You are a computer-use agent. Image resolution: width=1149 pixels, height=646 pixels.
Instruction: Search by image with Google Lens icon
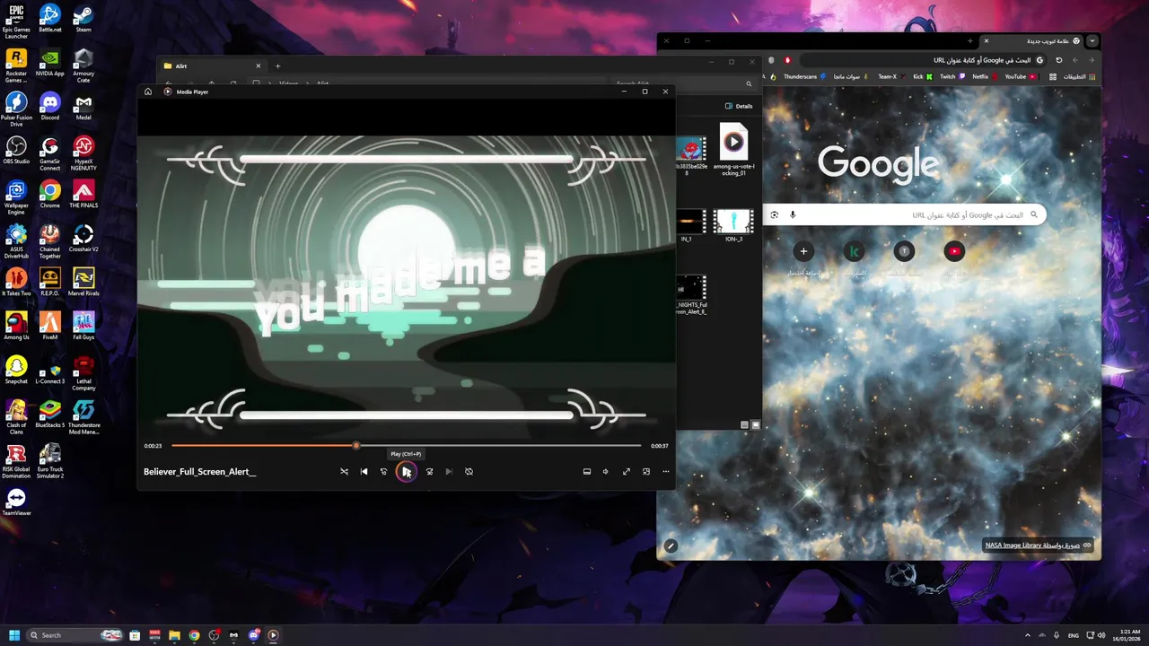[x=774, y=214]
